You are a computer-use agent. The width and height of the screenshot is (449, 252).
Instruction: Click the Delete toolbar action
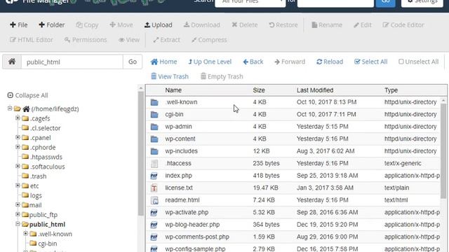click(x=245, y=25)
